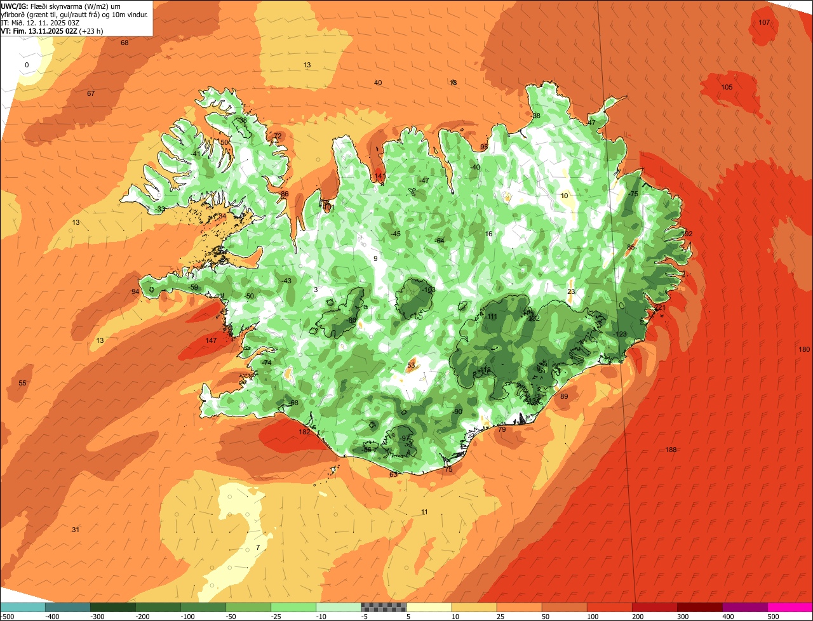Click the value -59 on the Snæfellsnes peninsula
813x621 pixels.
[193, 287]
